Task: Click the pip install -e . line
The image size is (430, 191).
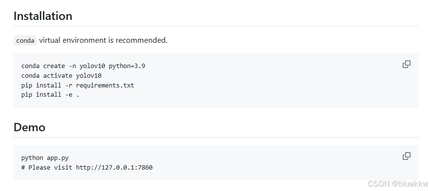Action: pos(50,95)
